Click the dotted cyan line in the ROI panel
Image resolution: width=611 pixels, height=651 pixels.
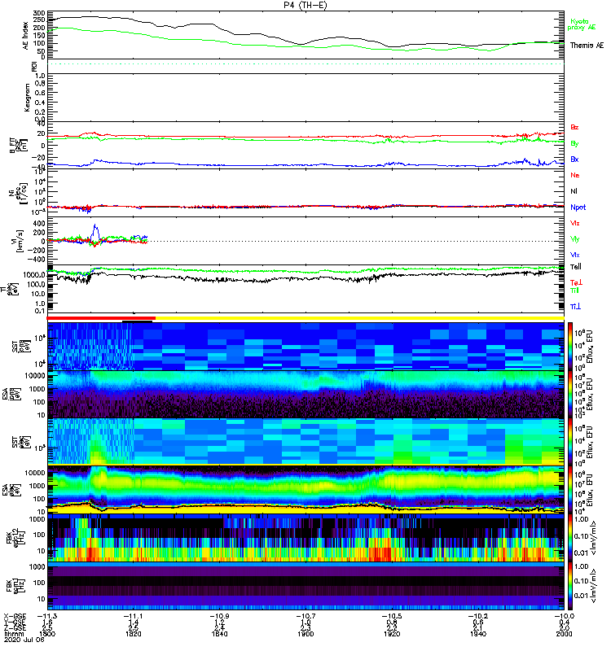[305, 64]
